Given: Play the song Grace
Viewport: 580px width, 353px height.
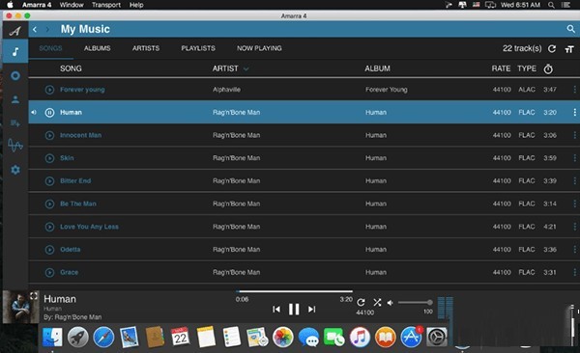Looking at the screenshot, I should point(49,273).
